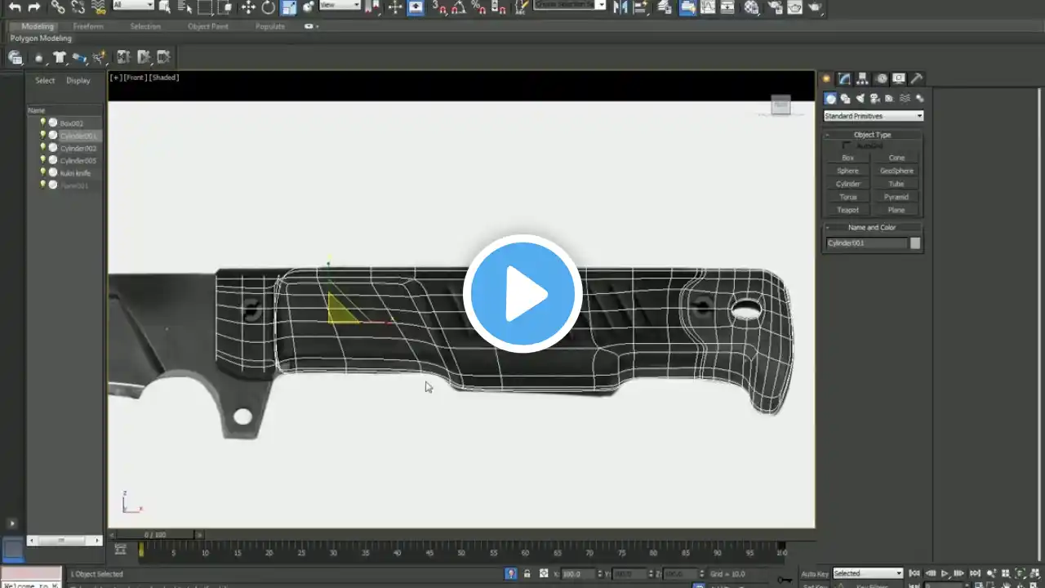This screenshot has height=588, width=1045.
Task: Collapse the Object Type rollout
Action: pyautogui.click(x=873, y=135)
